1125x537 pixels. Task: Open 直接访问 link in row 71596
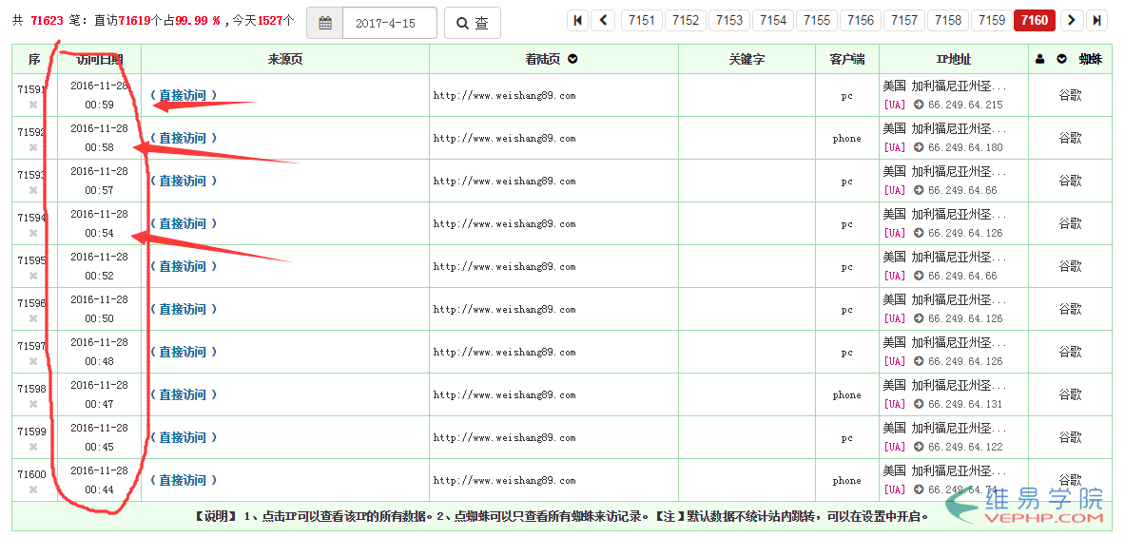pyautogui.click(x=184, y=309)
